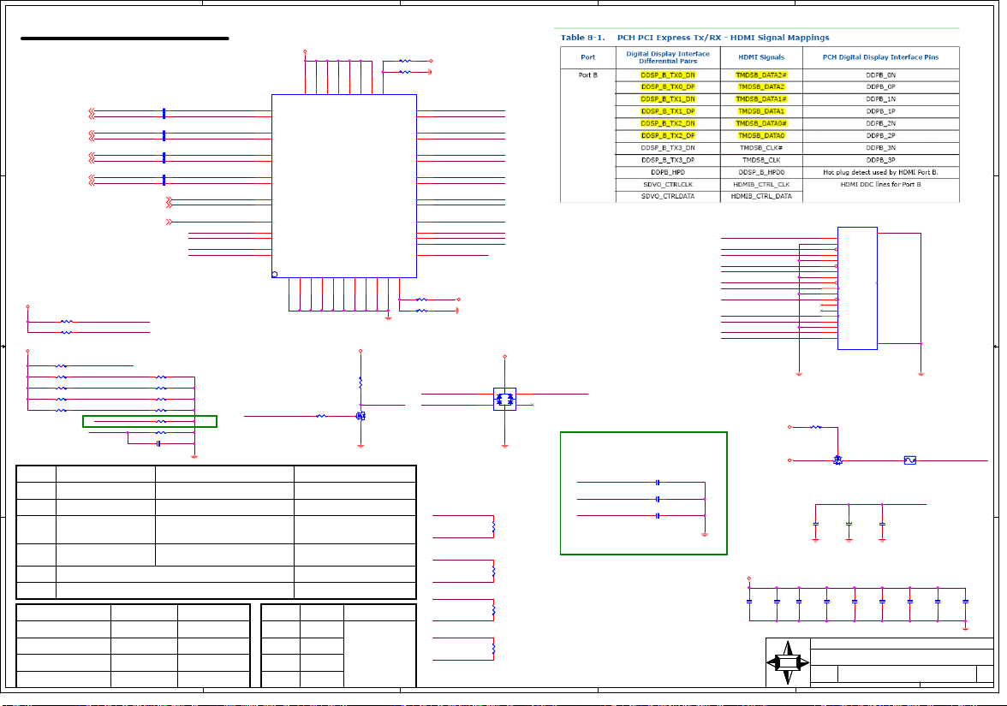
Task: Click the 'HDMI Signals' column header
Action: coord(761,57)
